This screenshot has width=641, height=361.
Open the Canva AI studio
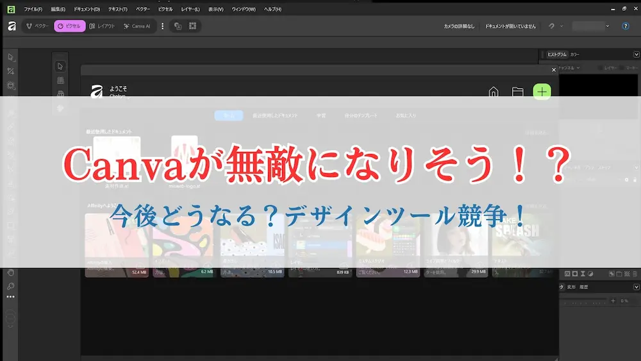(x=137, y=26)
